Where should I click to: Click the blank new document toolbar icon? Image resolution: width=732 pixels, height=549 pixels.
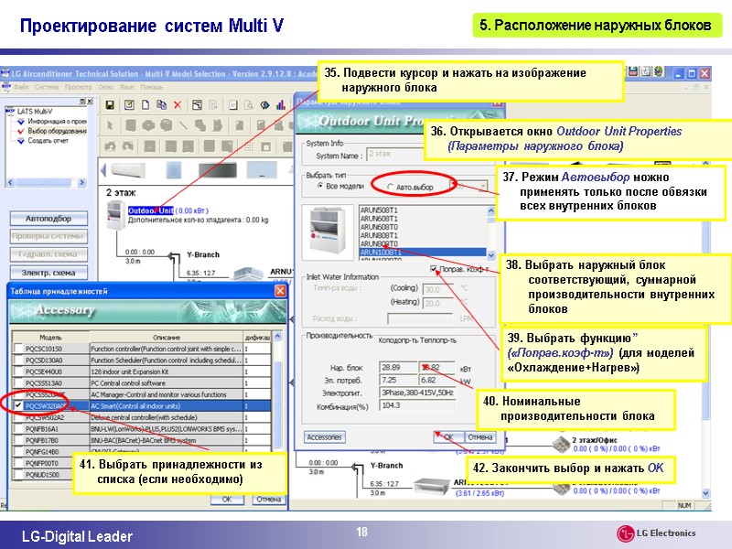(145, 105)
